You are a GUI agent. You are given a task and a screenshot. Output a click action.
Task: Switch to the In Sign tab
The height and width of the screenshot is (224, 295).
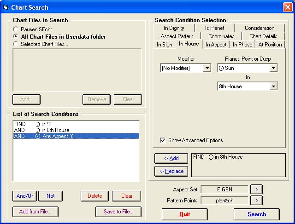click(x=165, y=45)
